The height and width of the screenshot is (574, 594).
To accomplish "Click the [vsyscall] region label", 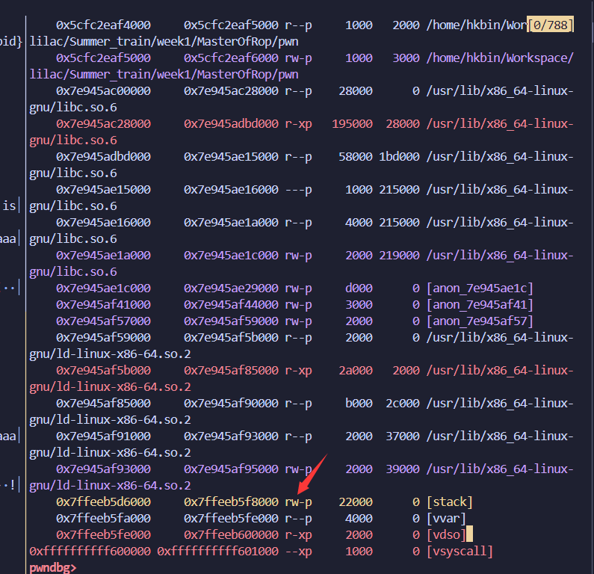I will point(460,551).
